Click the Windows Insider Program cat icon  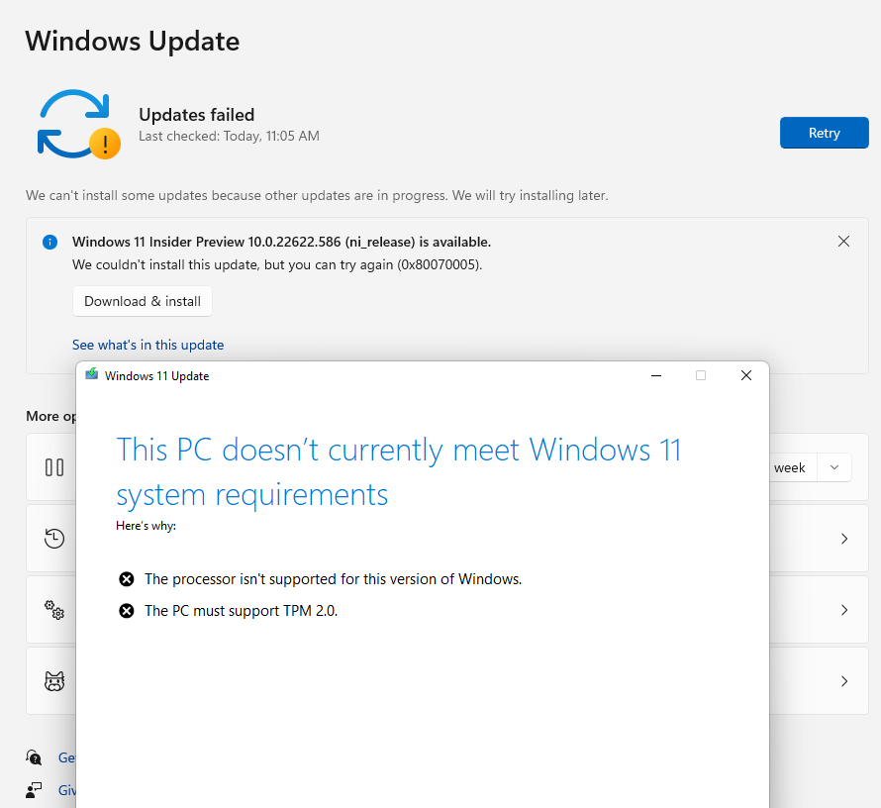(54, 681)
